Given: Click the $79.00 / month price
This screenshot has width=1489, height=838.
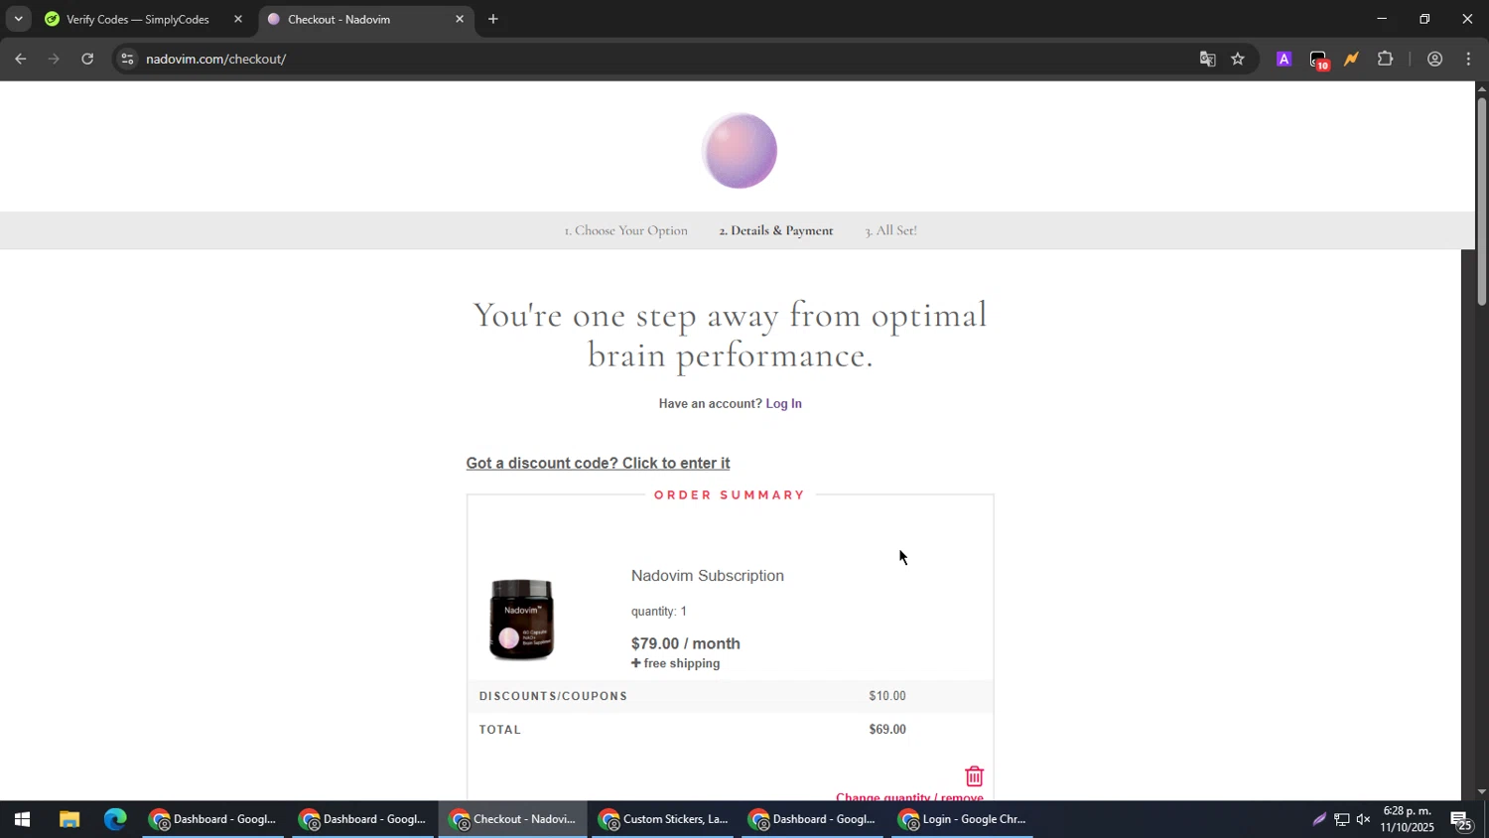Looking at the screenshot, I should [x=686, y=643].
